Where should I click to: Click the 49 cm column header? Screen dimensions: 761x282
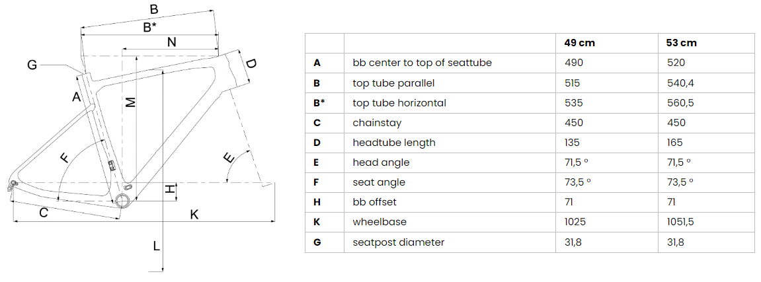pos(579,43)
